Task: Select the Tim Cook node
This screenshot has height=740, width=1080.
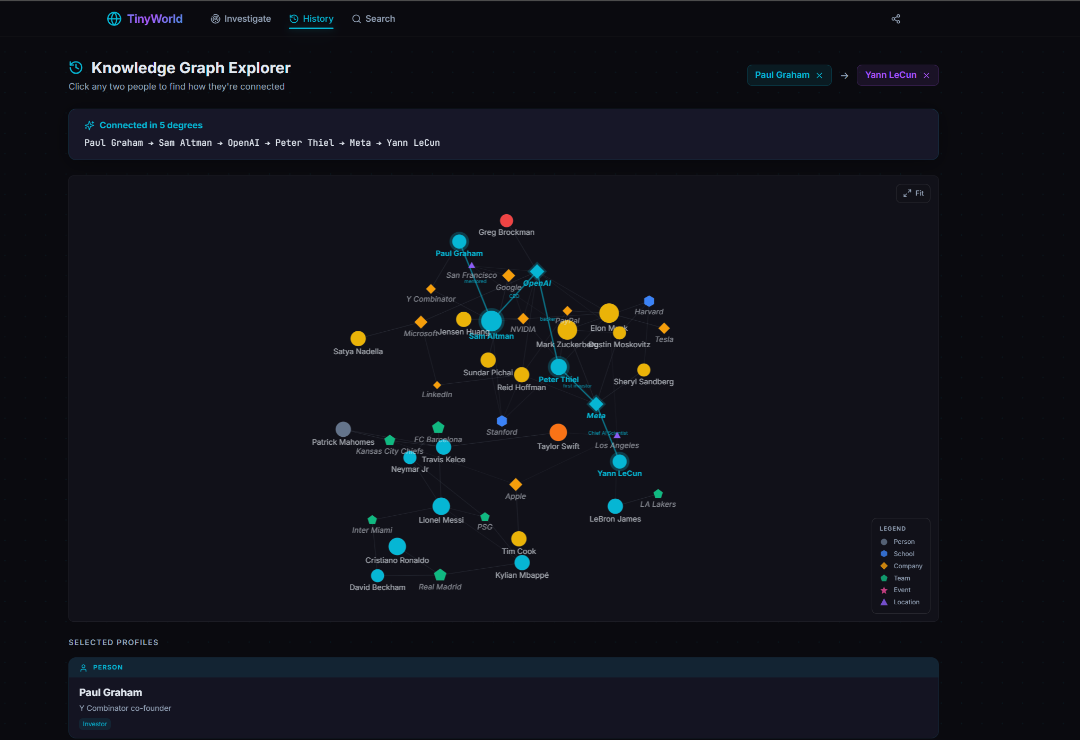Action: point(519,539)
